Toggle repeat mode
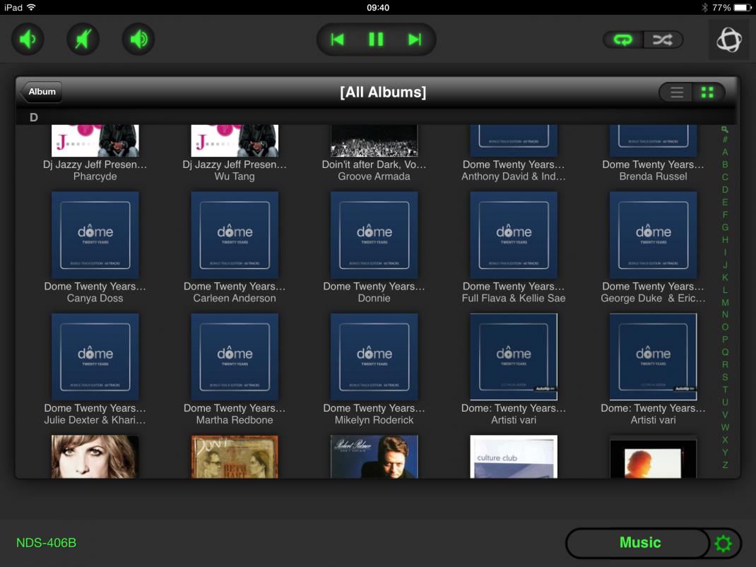The width and height of the screenshot is (756, 567). click(x=622, y=40)
